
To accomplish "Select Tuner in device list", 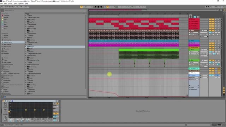I will (31, 94).
